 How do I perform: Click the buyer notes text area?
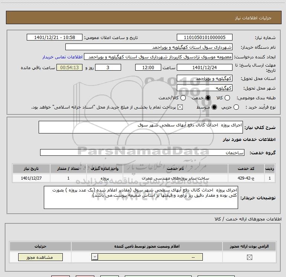tap(141, 197)
